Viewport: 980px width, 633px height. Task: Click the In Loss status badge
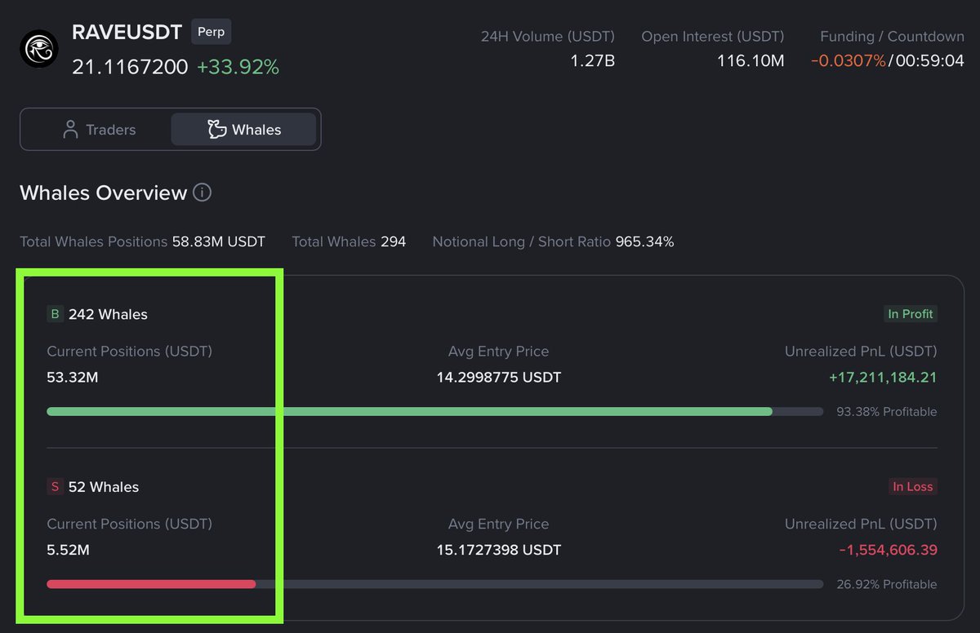913,486
